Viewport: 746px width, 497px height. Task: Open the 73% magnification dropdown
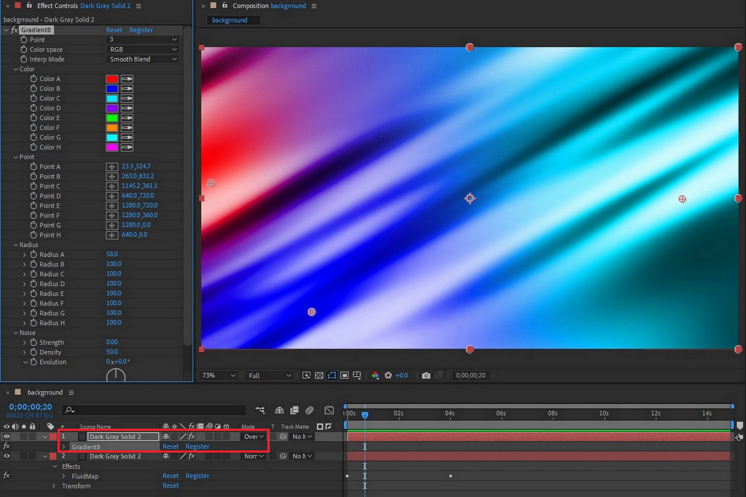coord(218,375)
